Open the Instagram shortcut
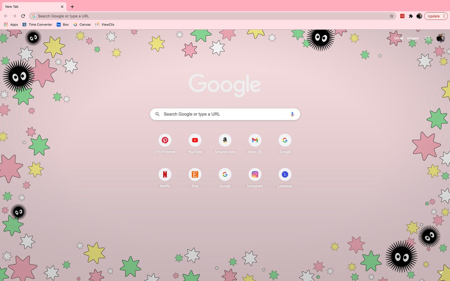Viewport: 450px width, 281px height. 255,174
